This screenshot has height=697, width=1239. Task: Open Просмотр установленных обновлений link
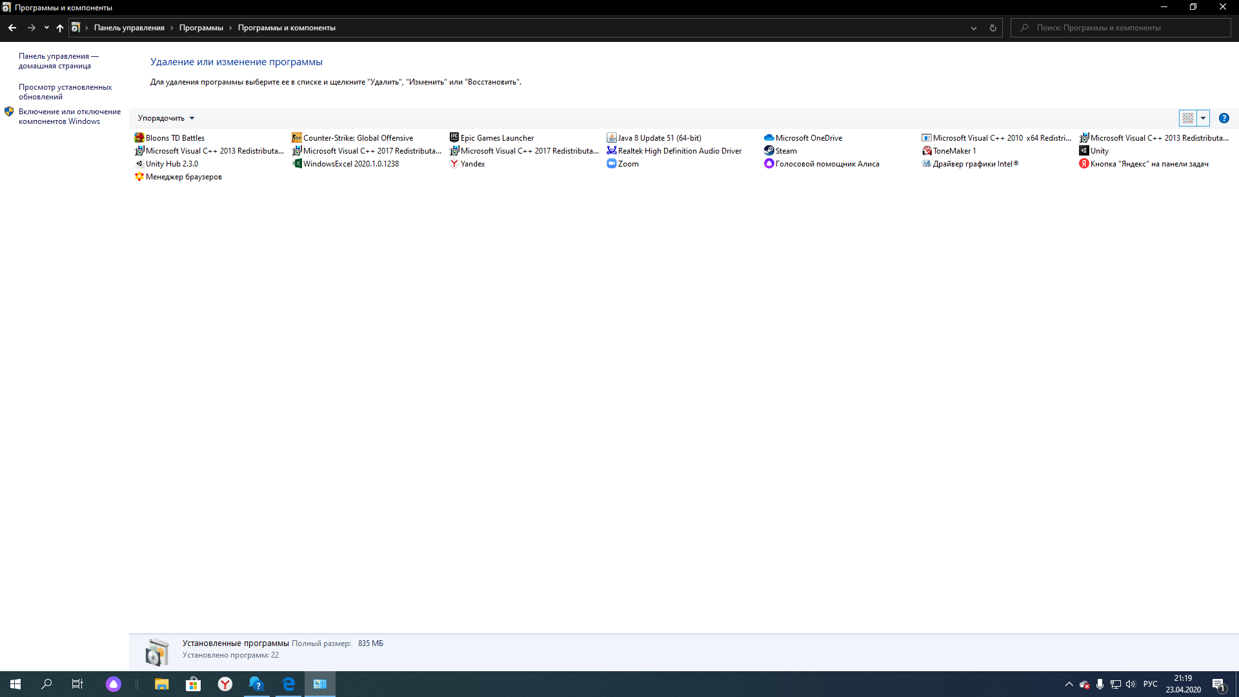click(65, 92)
